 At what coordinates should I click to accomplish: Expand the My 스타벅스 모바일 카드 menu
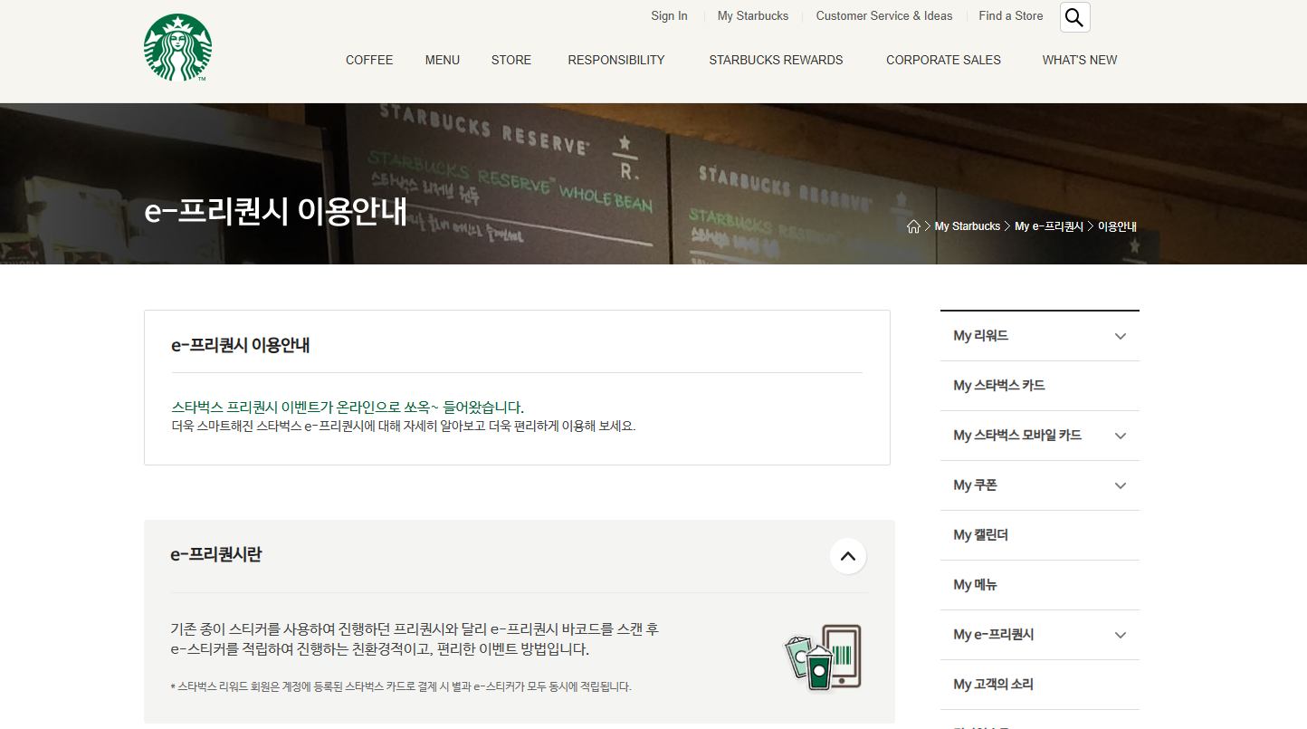click(x=1120, y=435)
